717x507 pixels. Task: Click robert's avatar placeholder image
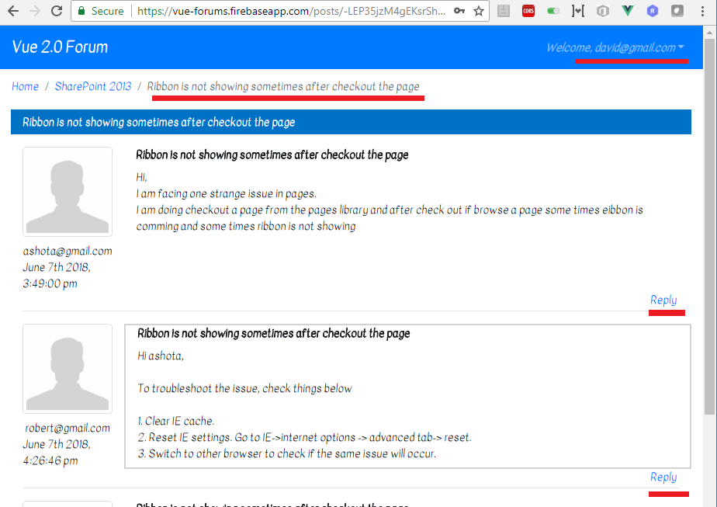68,369
